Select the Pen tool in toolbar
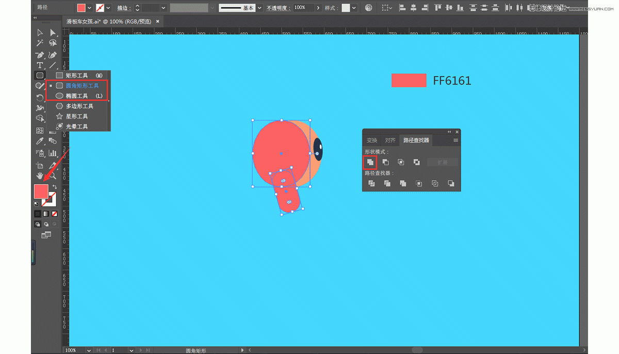The width and height of the screenshot is (619, 354). (x=40, y=55)
